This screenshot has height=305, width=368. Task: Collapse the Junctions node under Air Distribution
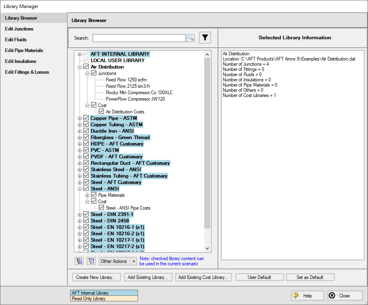87,73
